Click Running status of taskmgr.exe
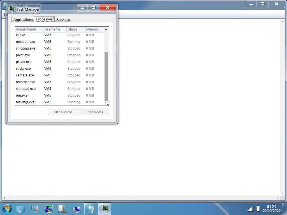287x215 pixels. coord(74,102)
